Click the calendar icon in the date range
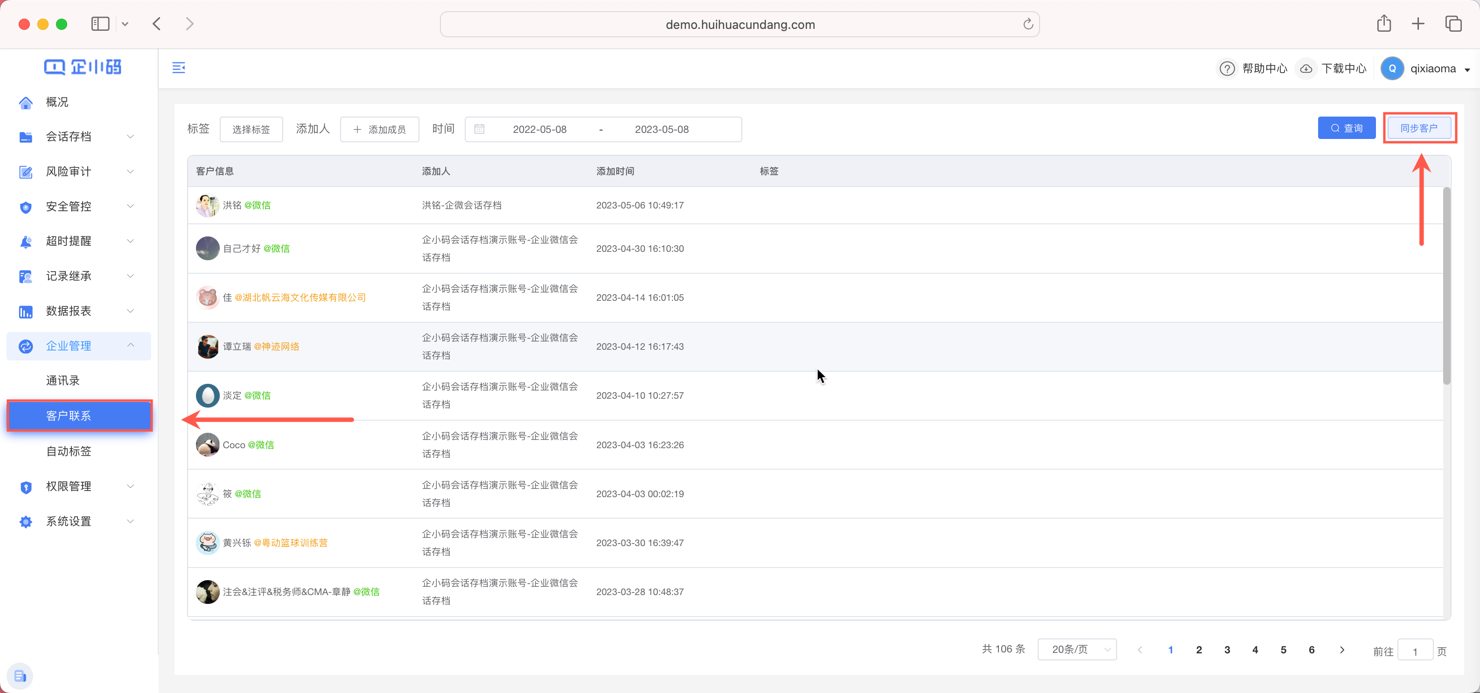 click(479, 129)
